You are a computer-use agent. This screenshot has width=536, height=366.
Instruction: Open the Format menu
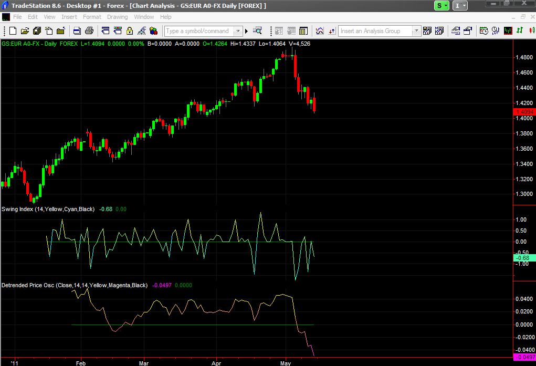pos(92,17)
